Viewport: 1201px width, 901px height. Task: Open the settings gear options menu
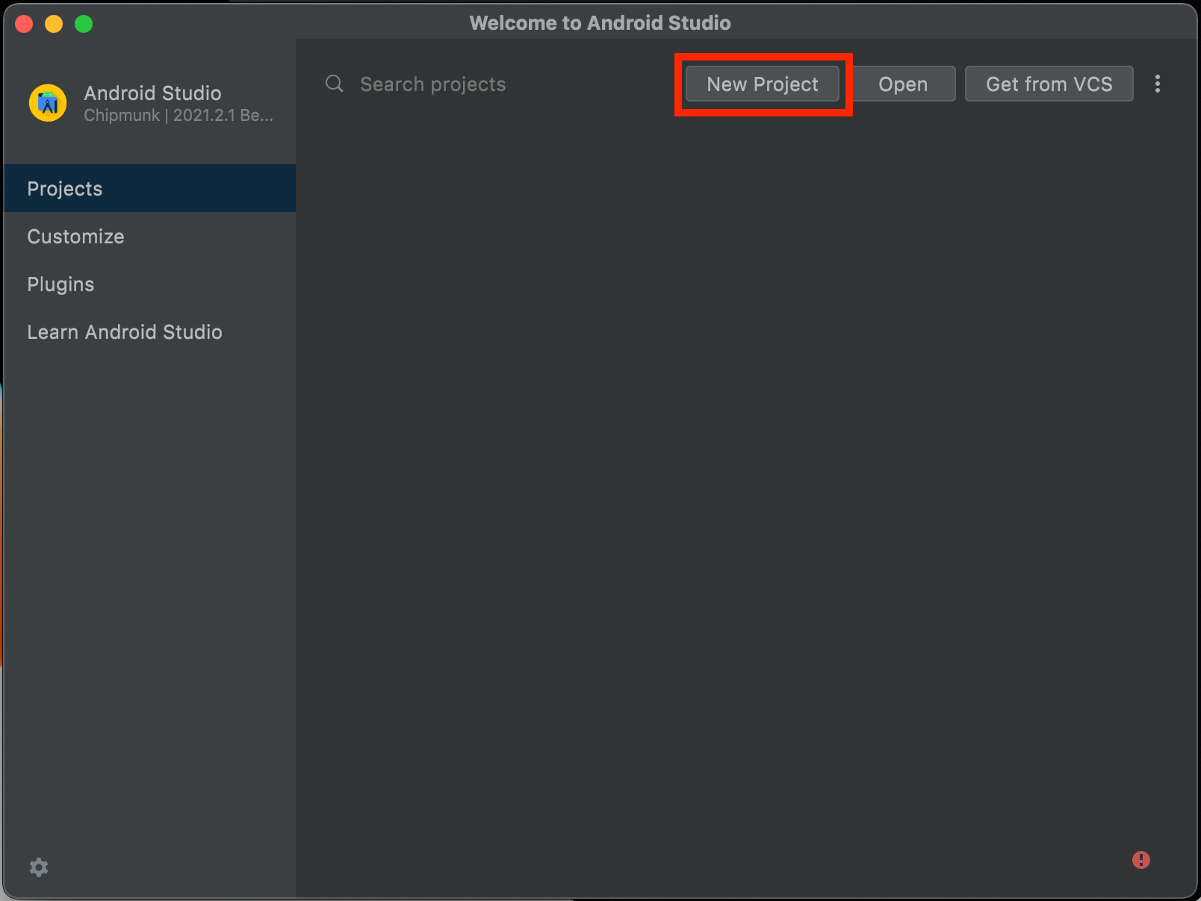[x=39, y=867]
